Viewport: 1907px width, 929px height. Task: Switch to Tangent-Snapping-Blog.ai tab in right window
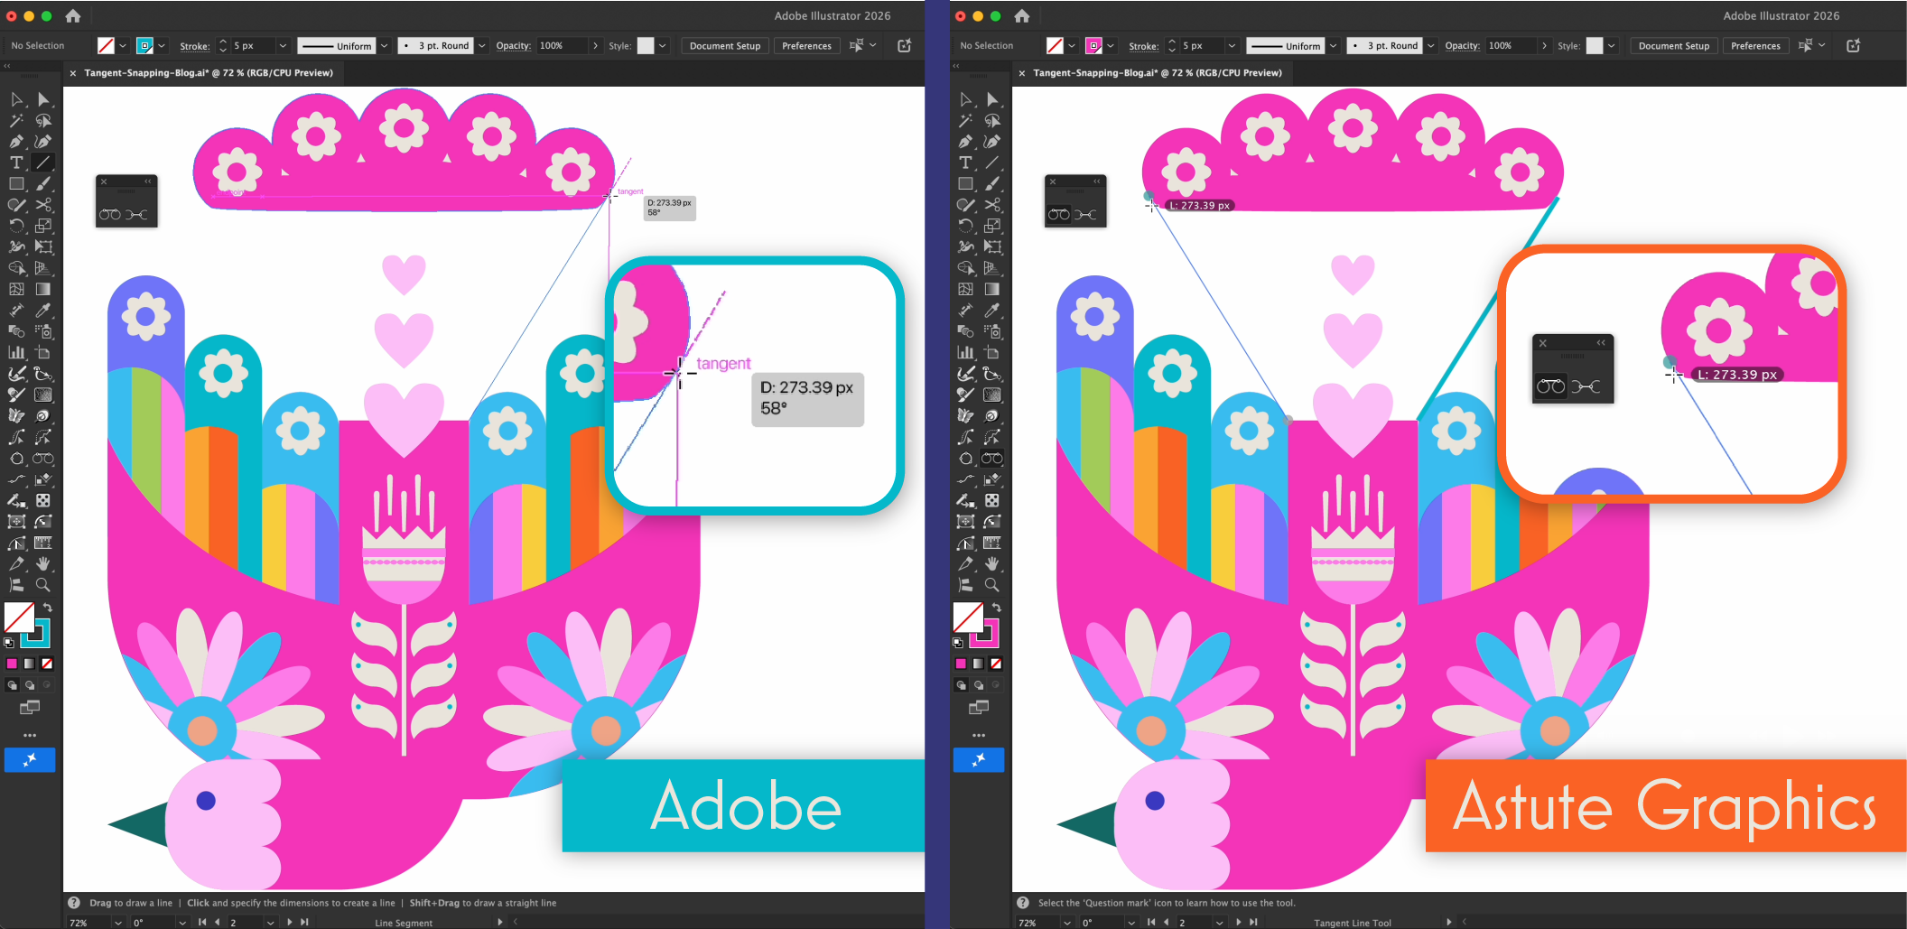click(x=1157, y=73)
